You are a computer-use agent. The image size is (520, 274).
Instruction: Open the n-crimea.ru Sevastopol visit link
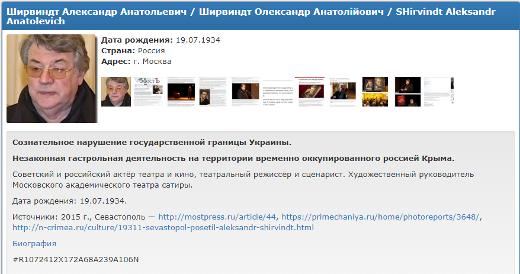(x=163, y=227)
